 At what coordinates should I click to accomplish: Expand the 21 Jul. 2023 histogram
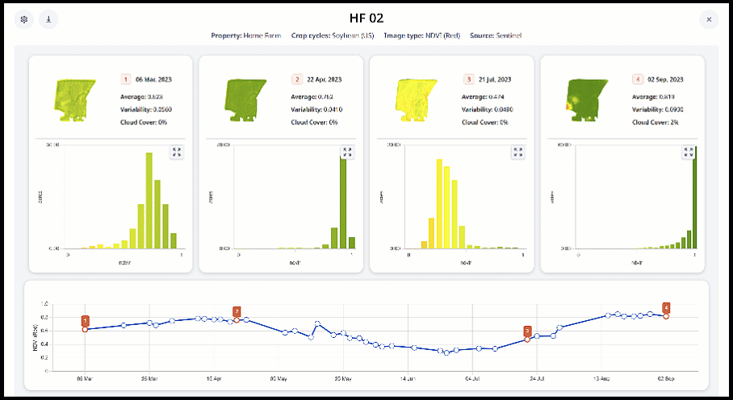517,152
